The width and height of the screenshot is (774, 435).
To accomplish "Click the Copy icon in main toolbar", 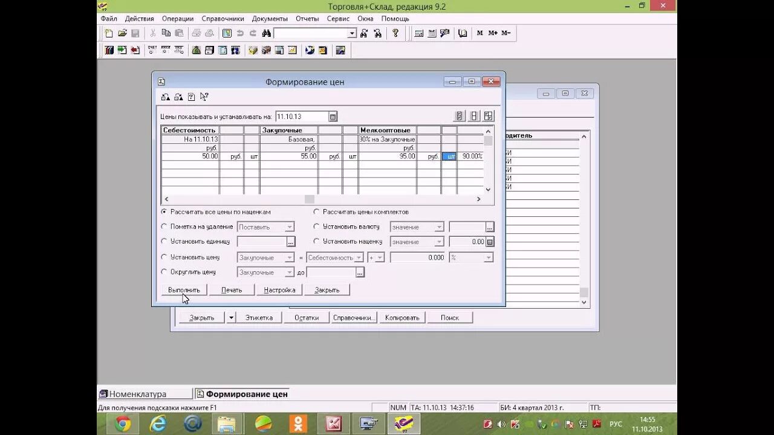I will 166,33.
